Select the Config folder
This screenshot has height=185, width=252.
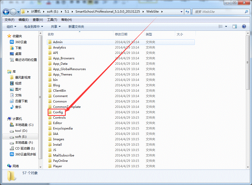(58, 112)
